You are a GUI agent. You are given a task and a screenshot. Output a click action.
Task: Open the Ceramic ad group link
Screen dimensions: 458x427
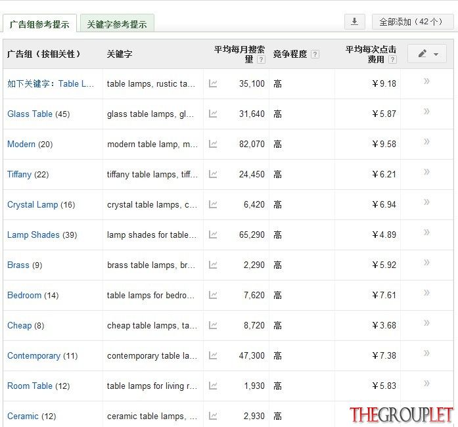[23, 416]
